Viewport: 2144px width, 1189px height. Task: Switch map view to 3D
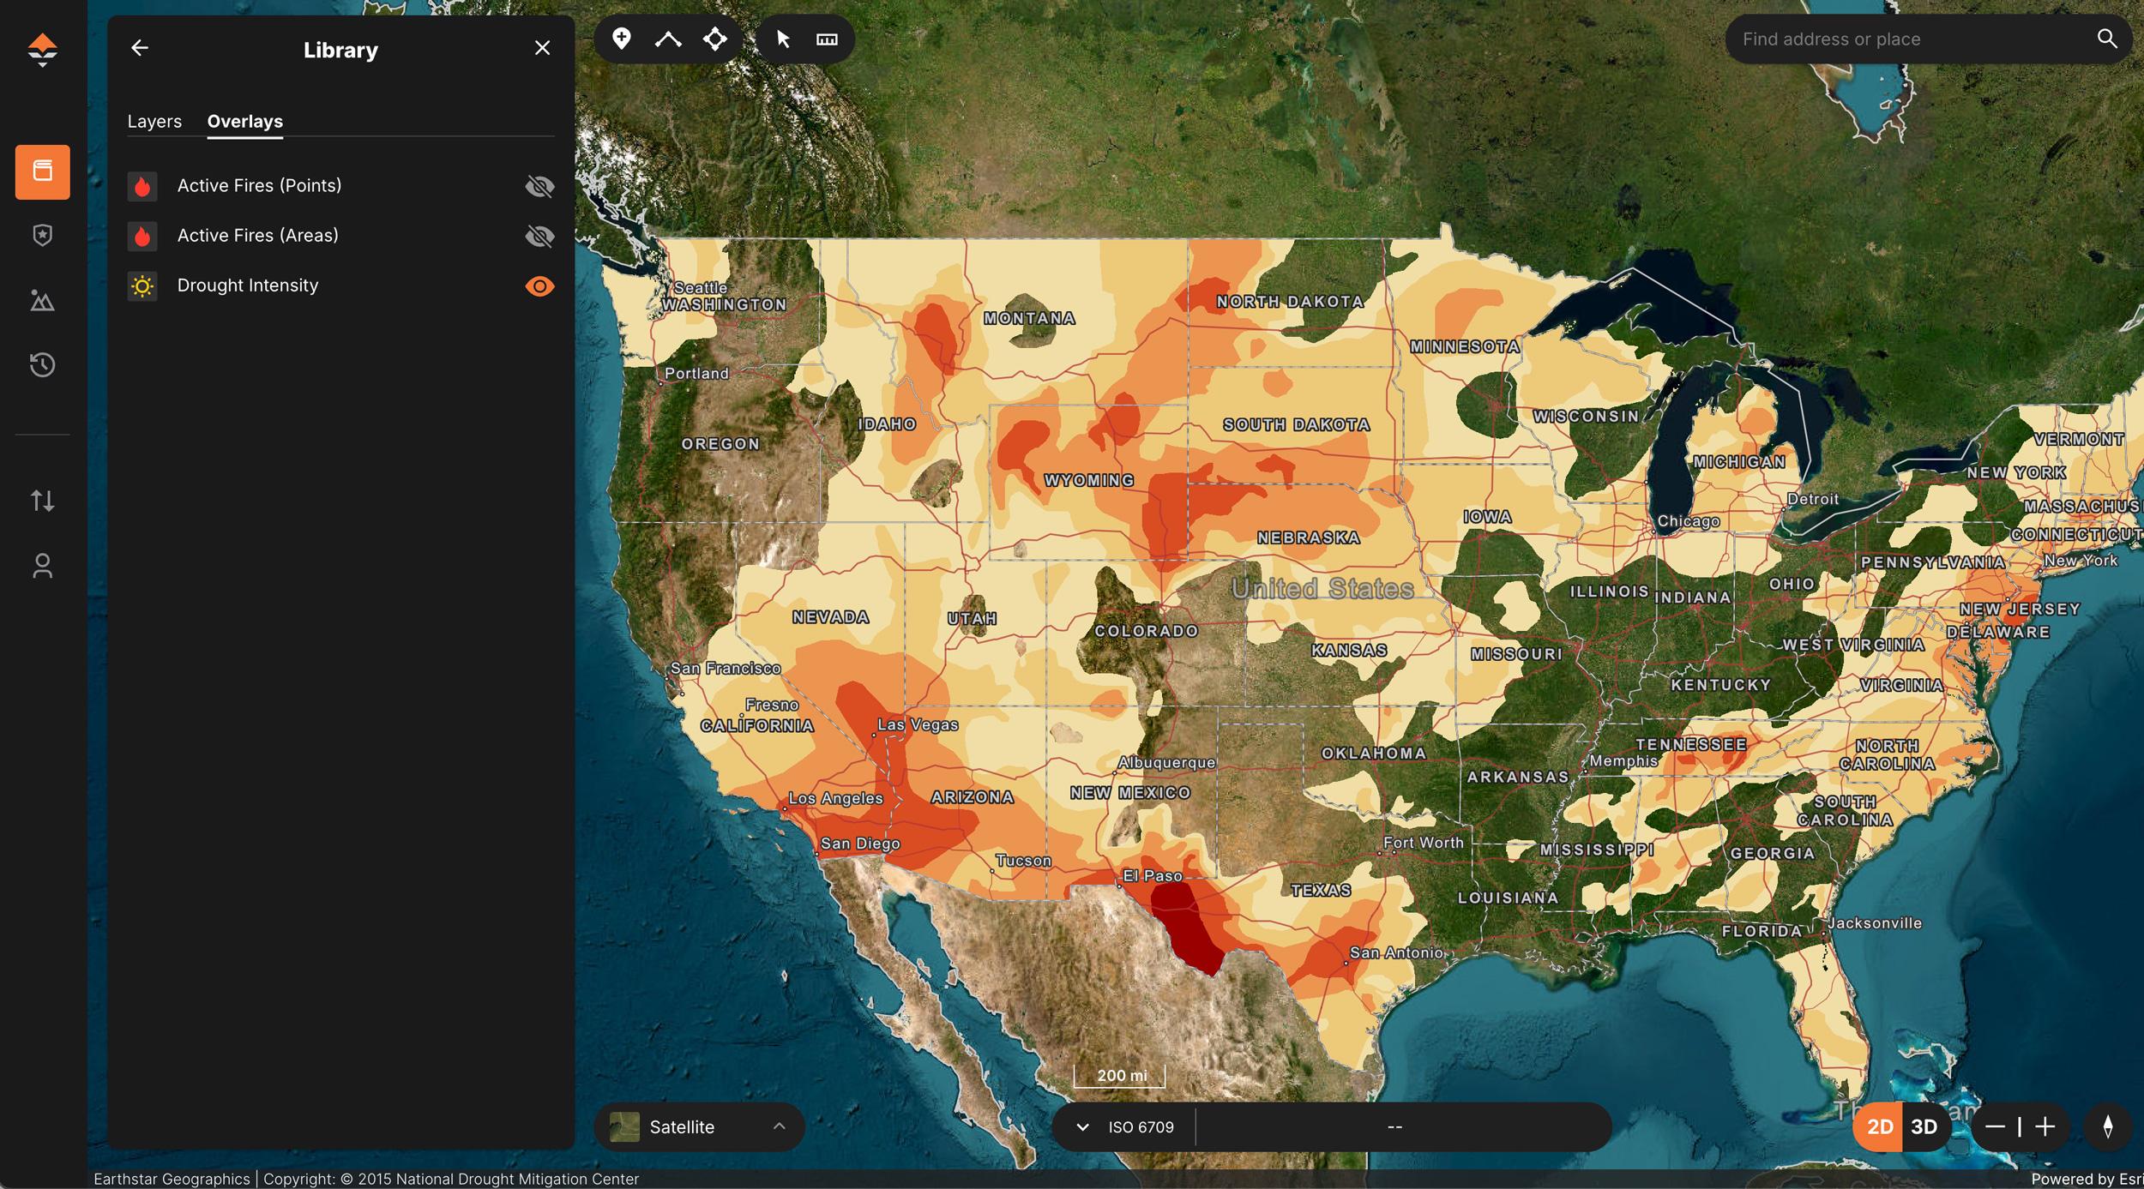[x=1923, y=1126]
